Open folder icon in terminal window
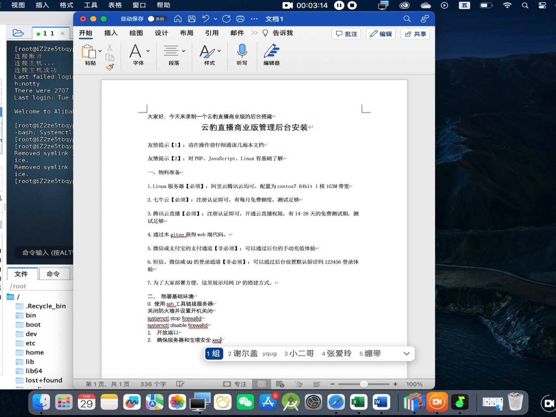The height and width of the screenshot is (417, 556). click(x=18, y=33)
